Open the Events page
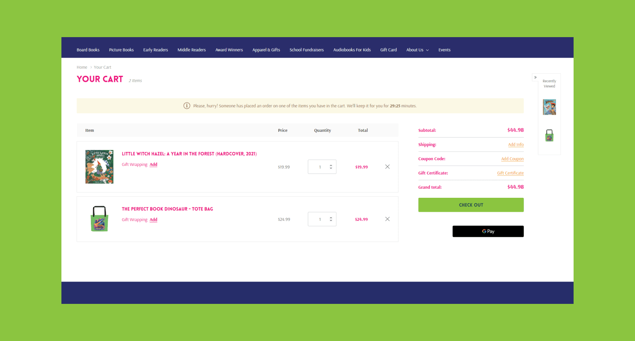The height and width of the screenshot is (341, 635). click(x=444, y=50)
